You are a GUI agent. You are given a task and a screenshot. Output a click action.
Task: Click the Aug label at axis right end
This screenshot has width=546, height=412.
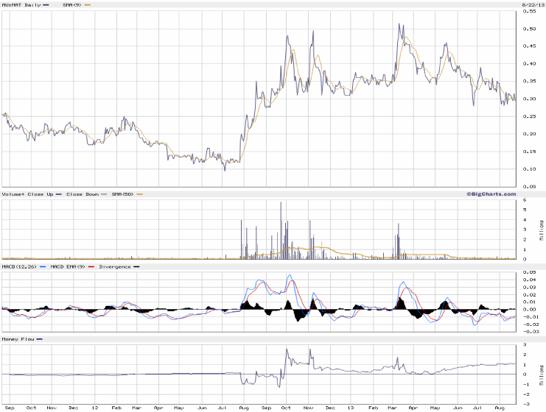(499, 407)
